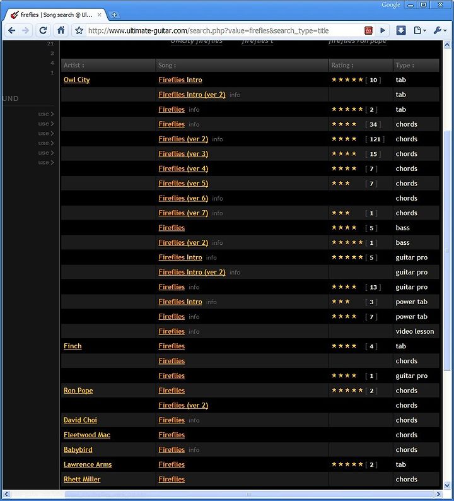Open the page menu icon
Screen dimensions: 454x501
click(419, 31)
